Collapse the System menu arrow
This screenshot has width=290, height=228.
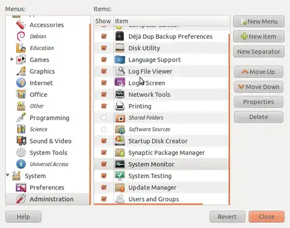(x=8, y=175)
